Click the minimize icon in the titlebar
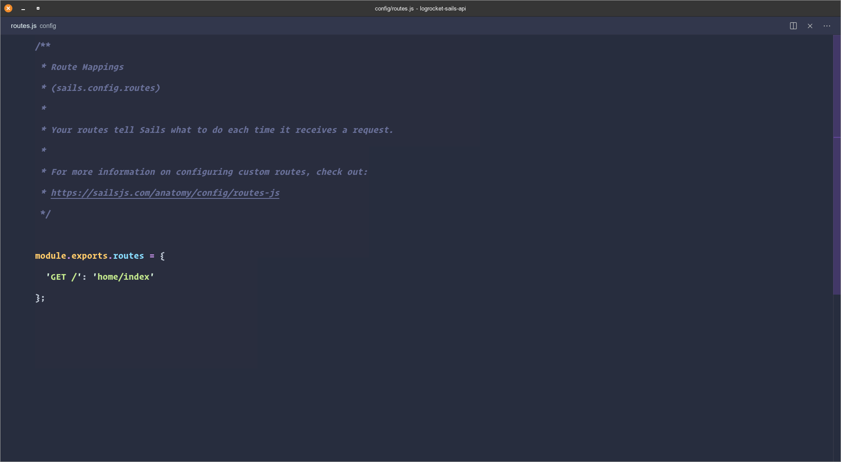The image size is (841, 462). click(23, 8)
